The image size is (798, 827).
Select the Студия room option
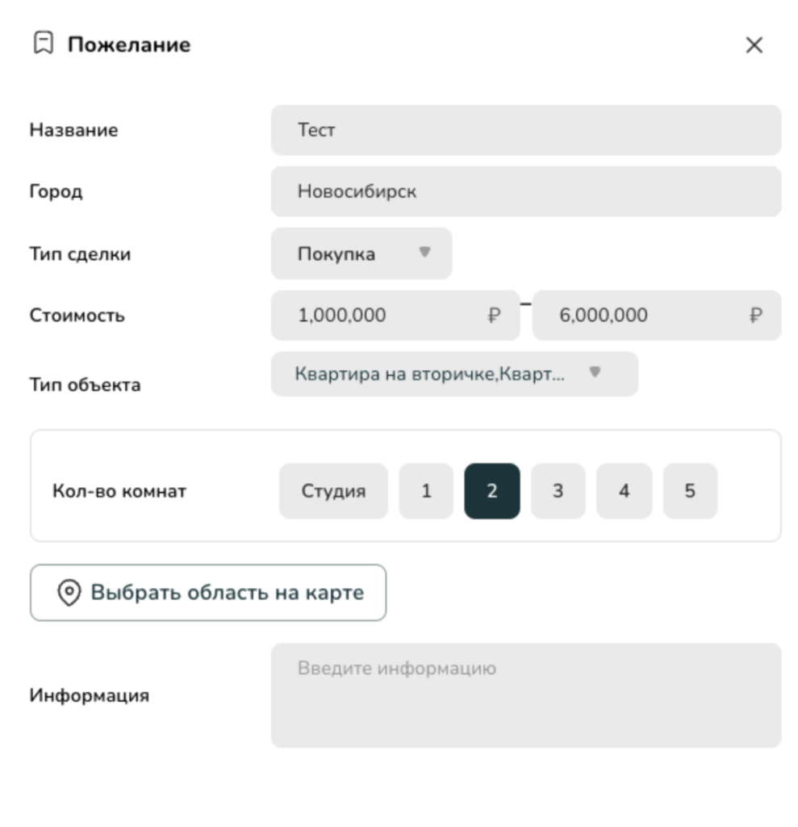click(333, 491)
